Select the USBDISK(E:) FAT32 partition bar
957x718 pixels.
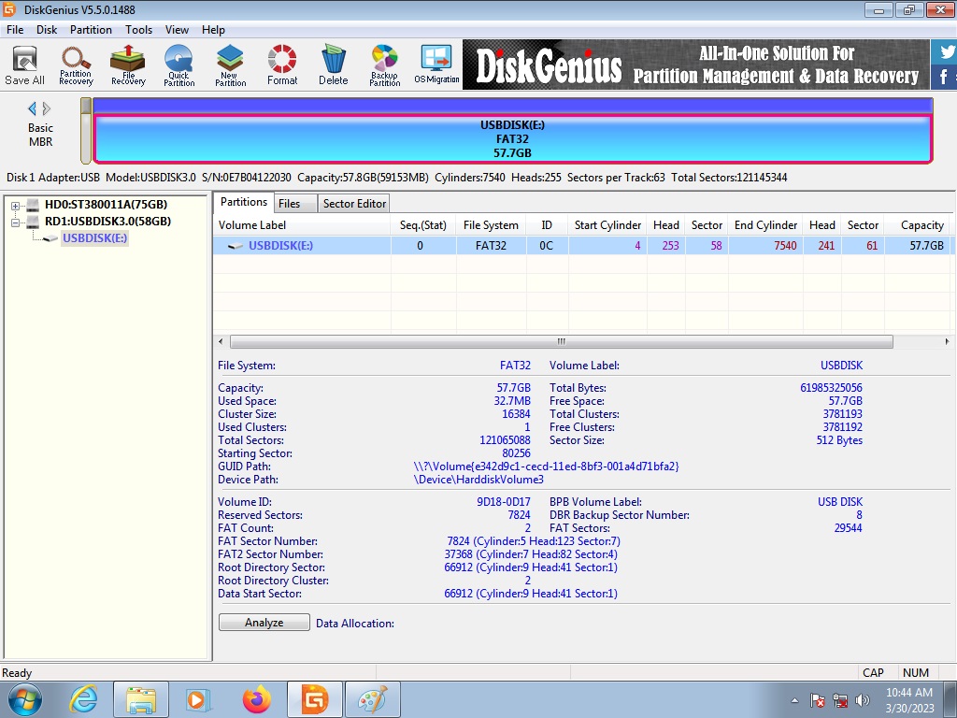pos(512,138)
